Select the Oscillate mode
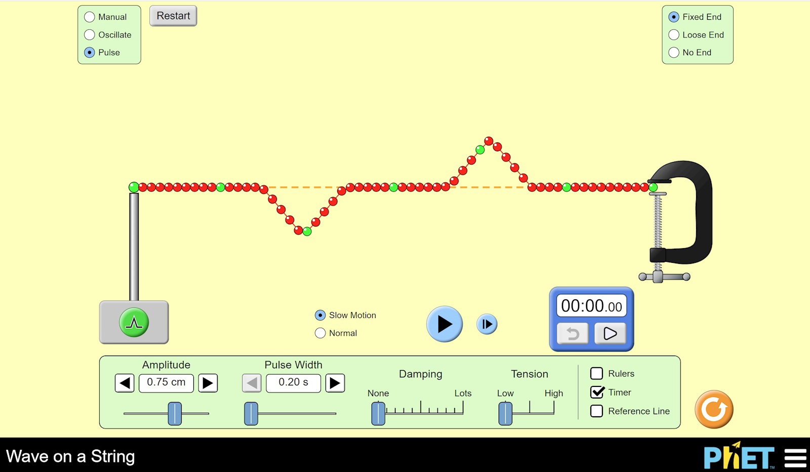Image resolution: width=810 pixels, height=472 pixels. click(90, 35)
